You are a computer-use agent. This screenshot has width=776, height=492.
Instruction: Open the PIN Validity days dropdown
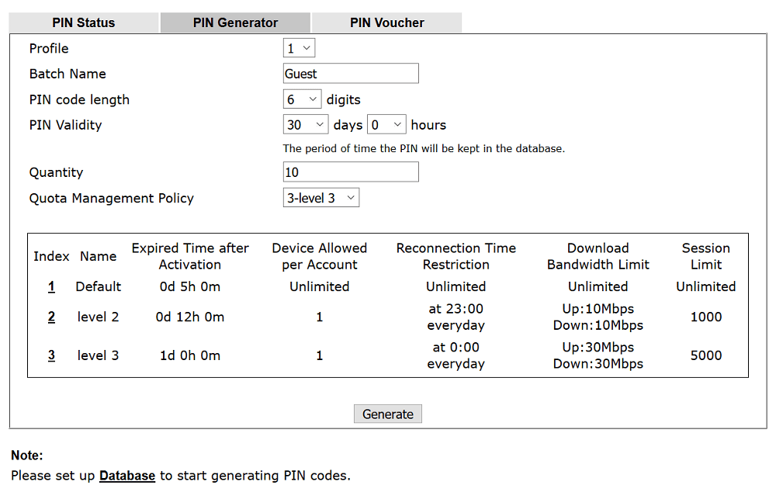click(x=306, y=124)
